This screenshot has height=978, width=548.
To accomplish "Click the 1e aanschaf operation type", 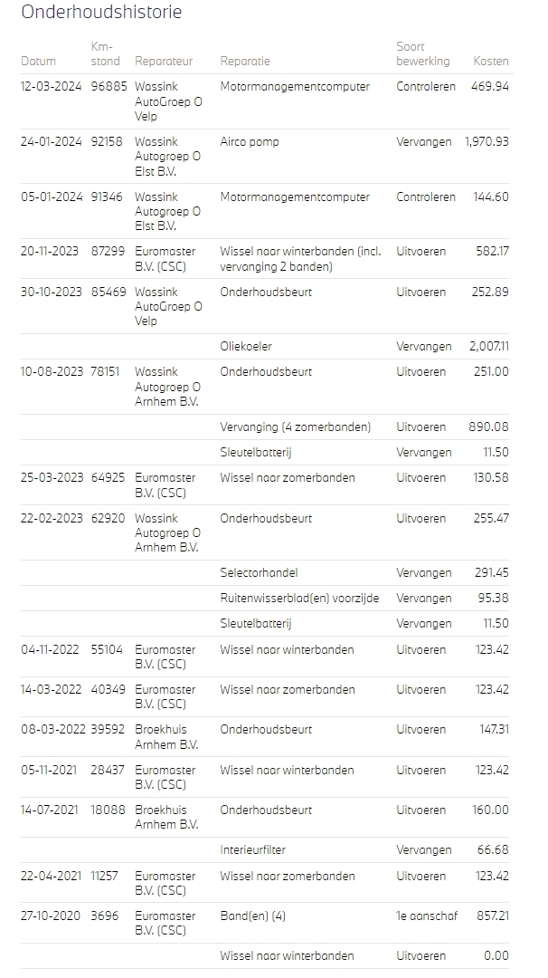I will 427,916.
